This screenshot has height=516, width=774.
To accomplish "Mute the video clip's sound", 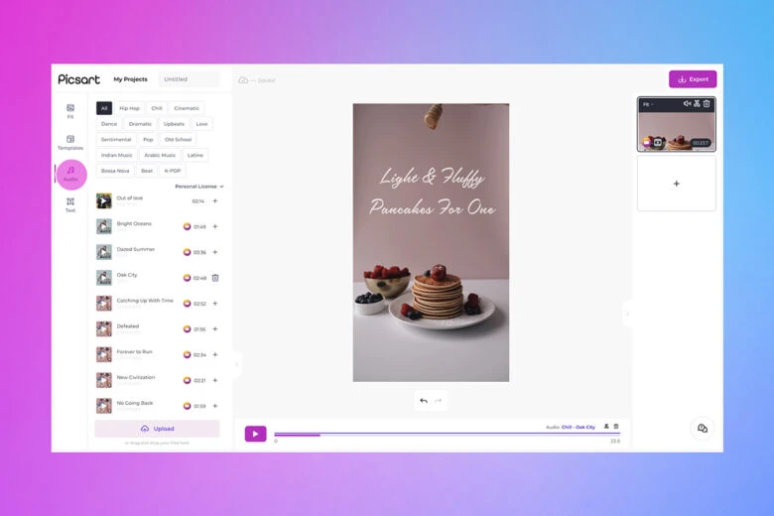I will point(687,103).
